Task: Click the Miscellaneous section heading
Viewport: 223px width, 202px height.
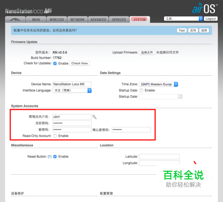Action: (x=22, y=145)
